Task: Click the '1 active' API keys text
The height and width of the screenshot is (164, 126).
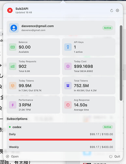Action: click(x=78, y=52)
